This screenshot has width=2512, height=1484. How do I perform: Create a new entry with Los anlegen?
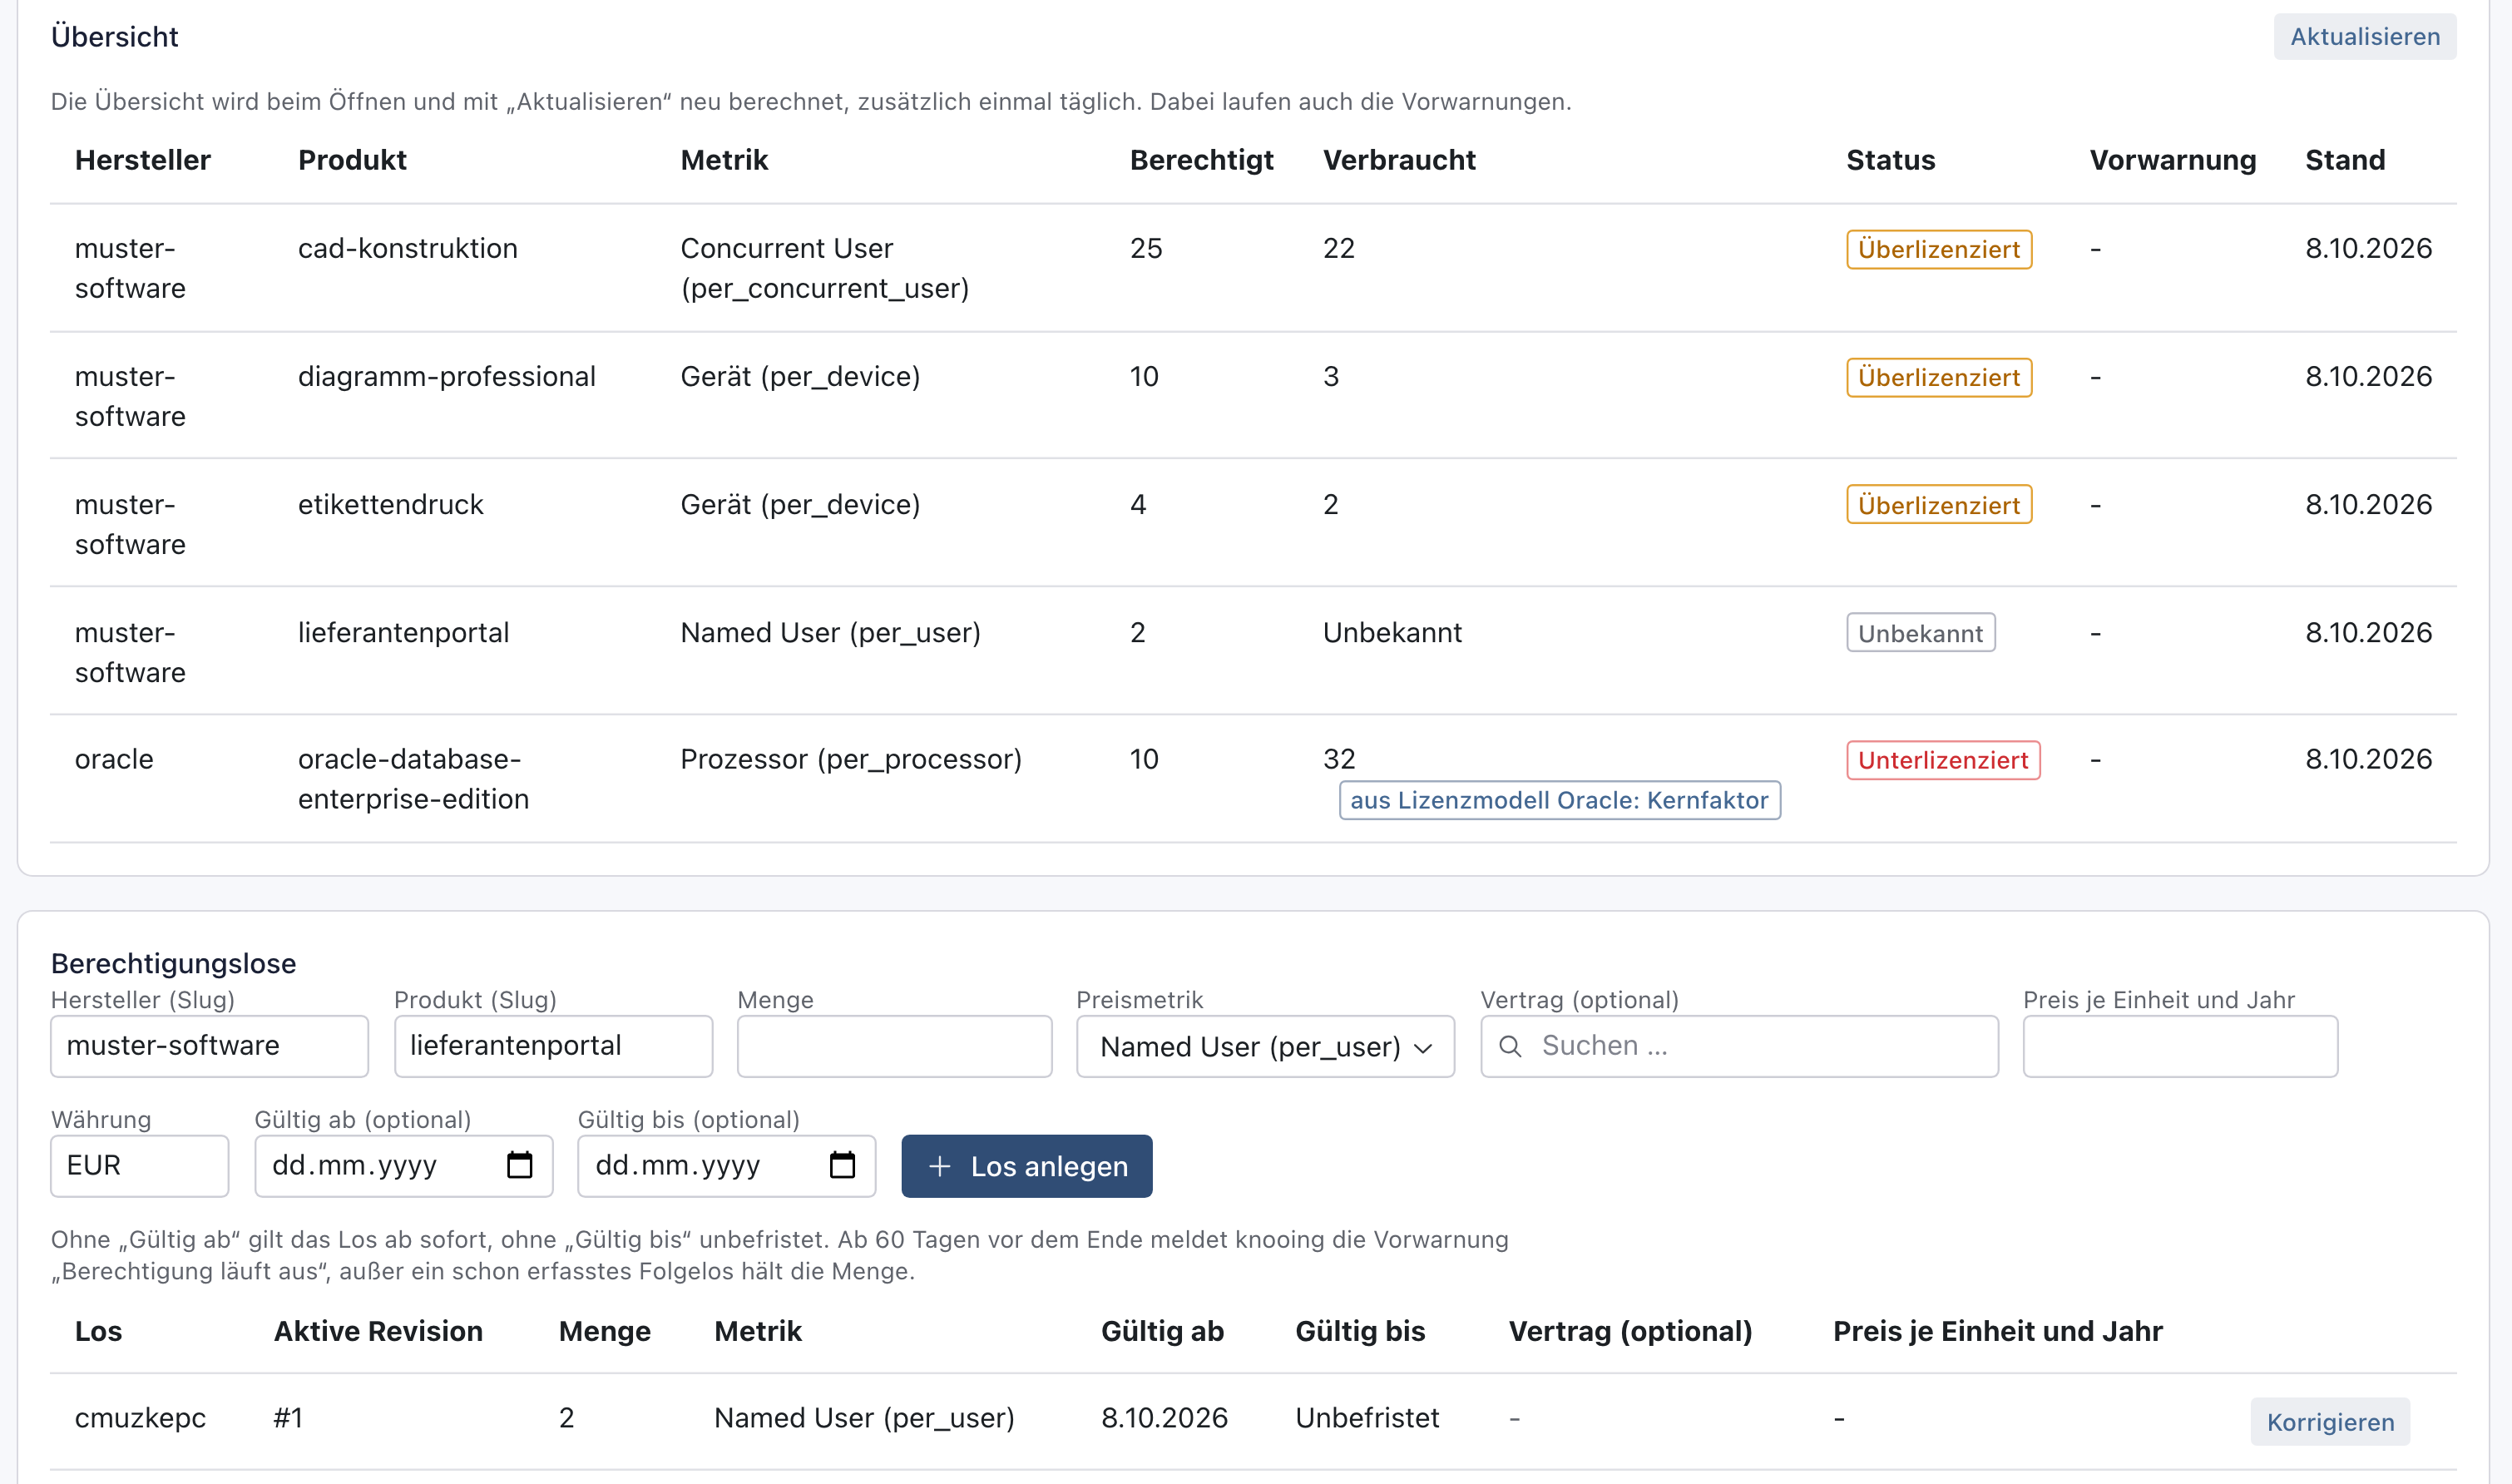tap(1026, 1166)
